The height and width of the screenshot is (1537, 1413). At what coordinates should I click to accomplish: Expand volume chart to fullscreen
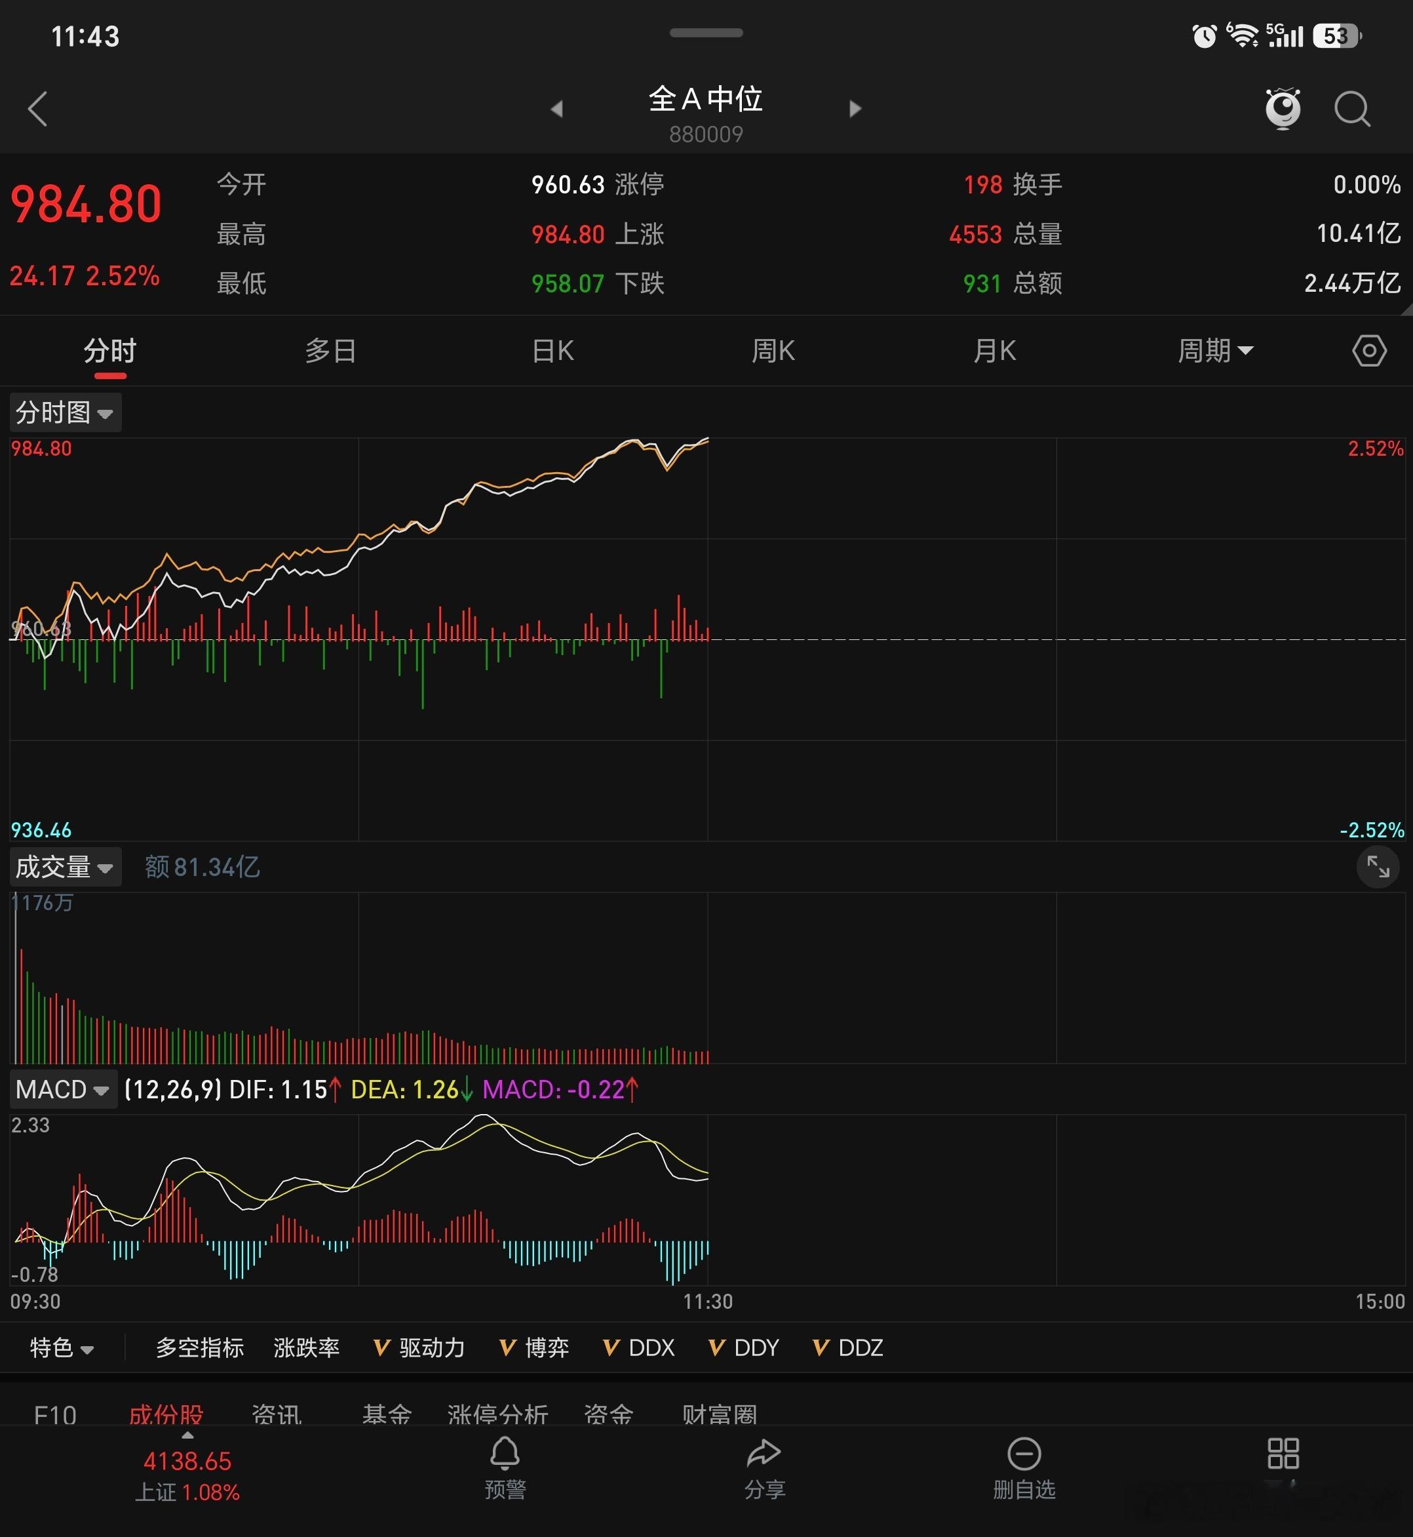click(x=1378, y=867)
